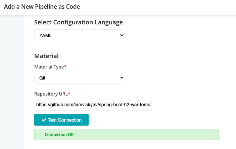Click the Connection OK status text
The height and width of the screenshot is (149, 236).
[59, 135]
